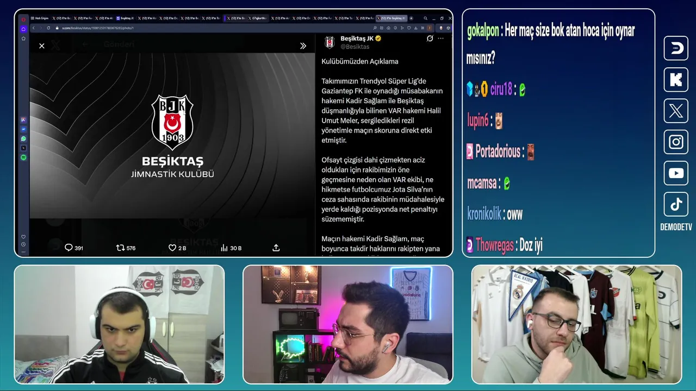Open the X (Twitter) sidebar icon
The image size is (696, 391).
point(23,148)
